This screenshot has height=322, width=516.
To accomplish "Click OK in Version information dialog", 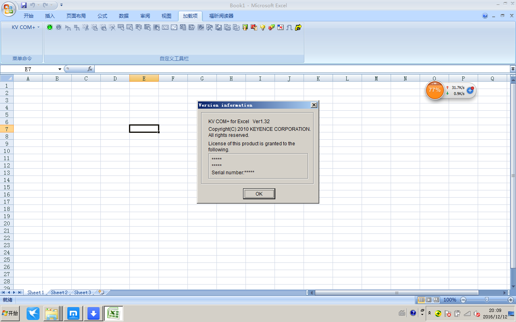I will (x=259, y=194).
